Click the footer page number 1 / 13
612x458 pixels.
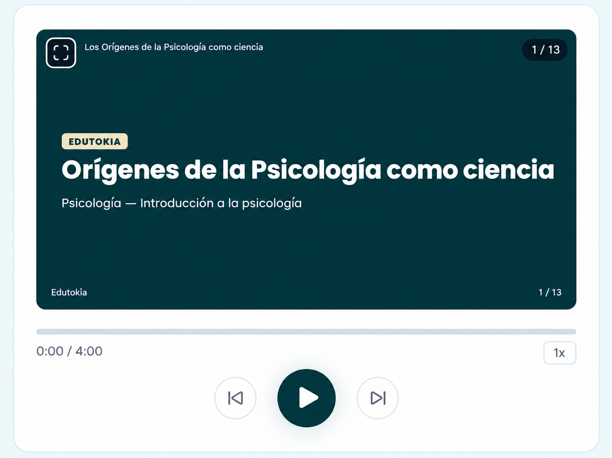click(550, 292)
